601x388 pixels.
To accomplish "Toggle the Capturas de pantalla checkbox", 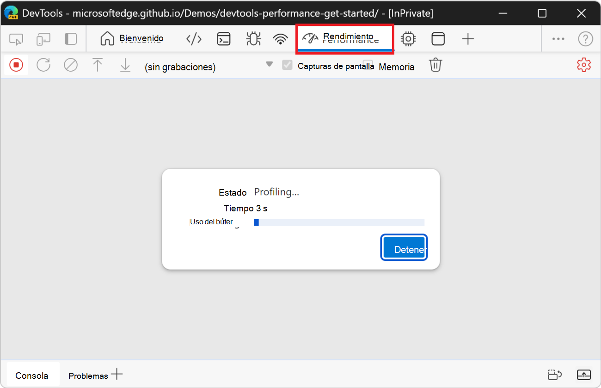I will 288,65.
